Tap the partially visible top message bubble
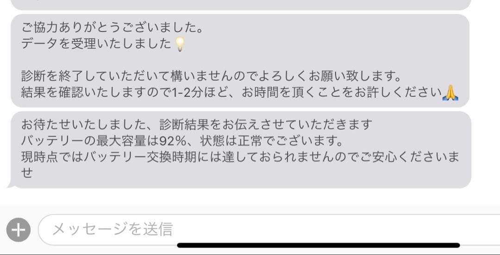500x255 pixels. pos(241,5)
